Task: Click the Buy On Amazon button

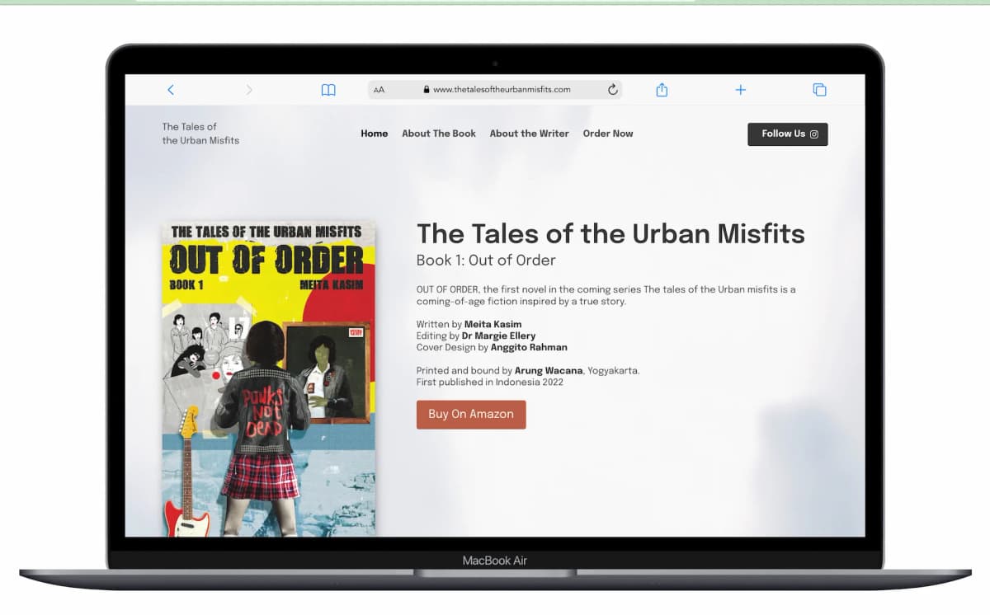Action: pos(471,415)
